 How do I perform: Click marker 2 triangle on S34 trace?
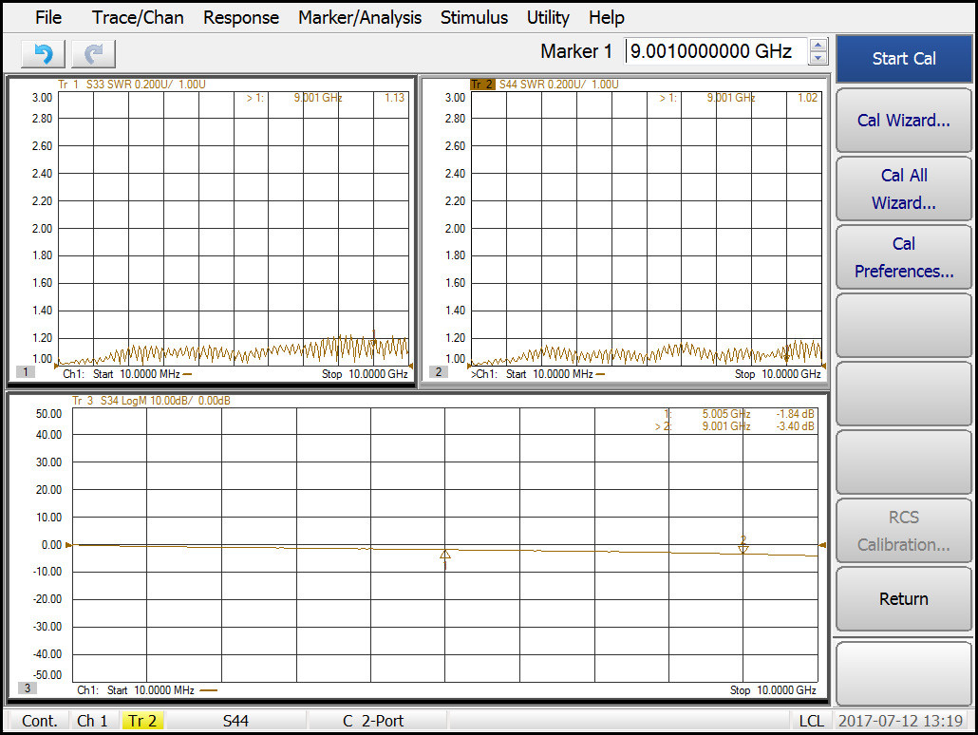coord(743,547)
